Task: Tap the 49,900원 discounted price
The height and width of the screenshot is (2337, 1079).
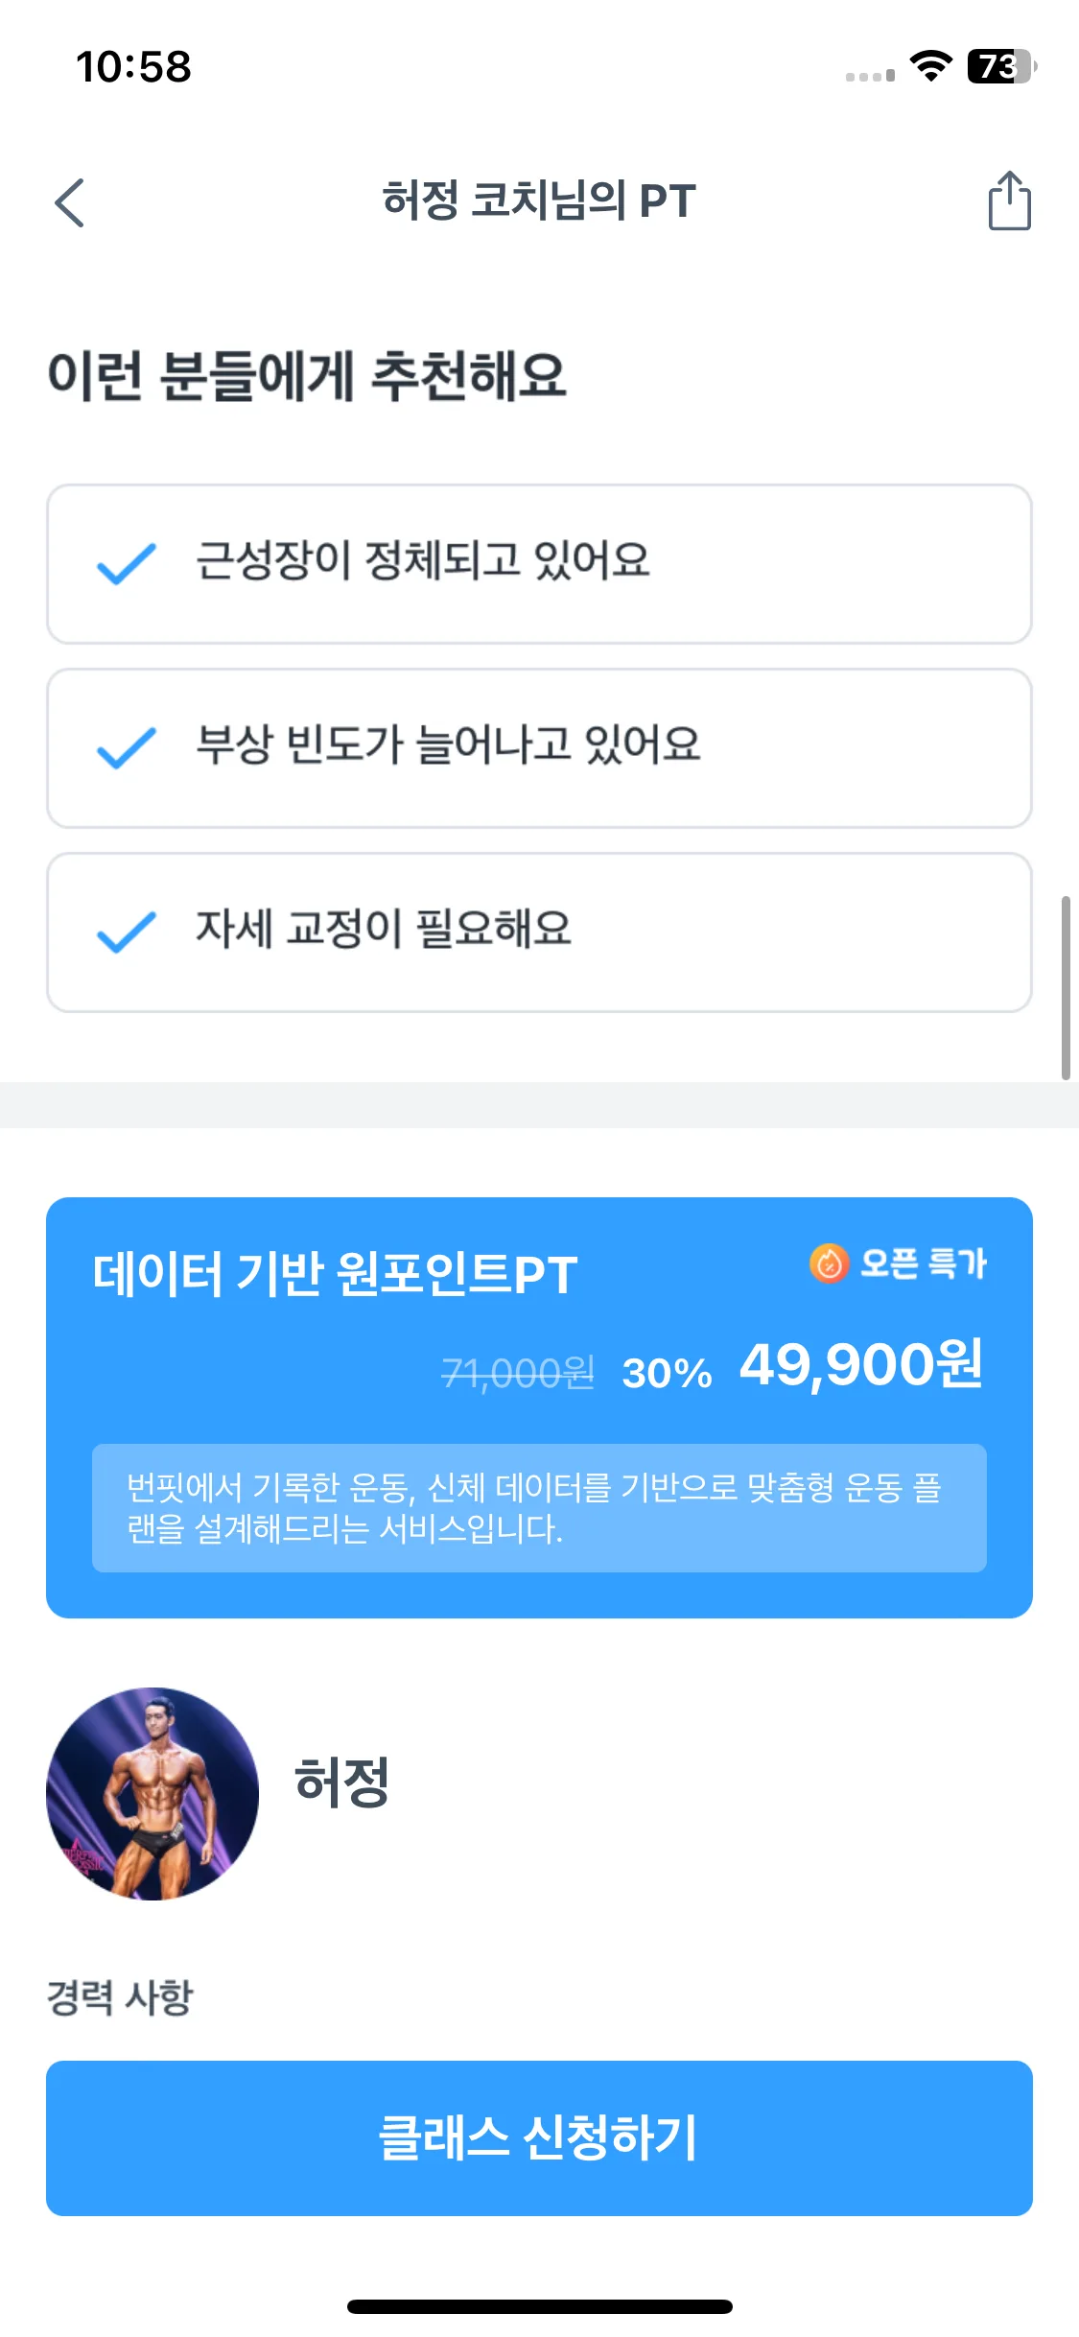Action: 861,1364
